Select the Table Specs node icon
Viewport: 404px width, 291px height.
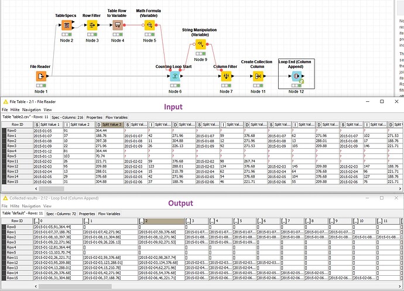tap(67, 25)
